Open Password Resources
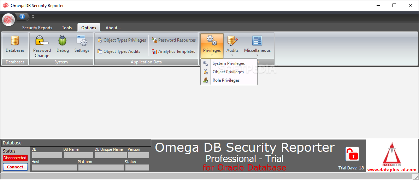Image resolution: width=419 pixels, height=180 pixels. [x=174, y=40]
